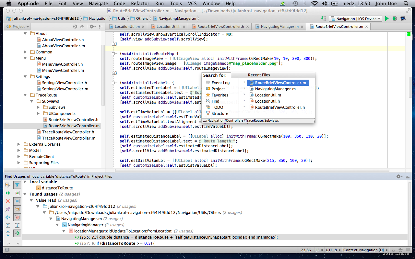Collapse the Found usages node
Screen dimensions: 415x259
coord(25,194)
